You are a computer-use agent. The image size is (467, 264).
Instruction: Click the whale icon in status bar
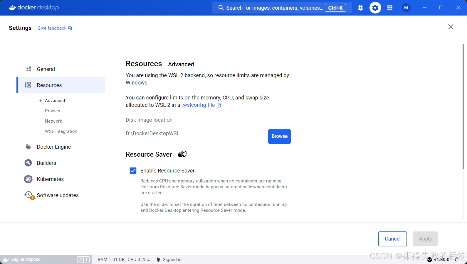(6, 260)
